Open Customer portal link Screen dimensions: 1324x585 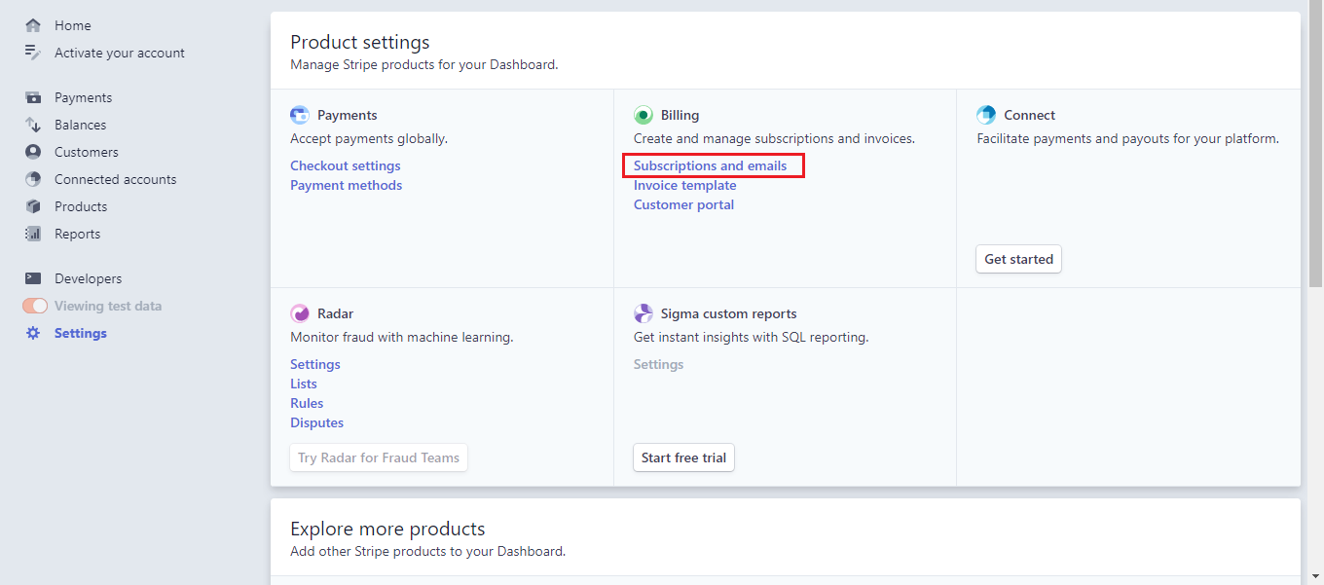coord(683,204)
